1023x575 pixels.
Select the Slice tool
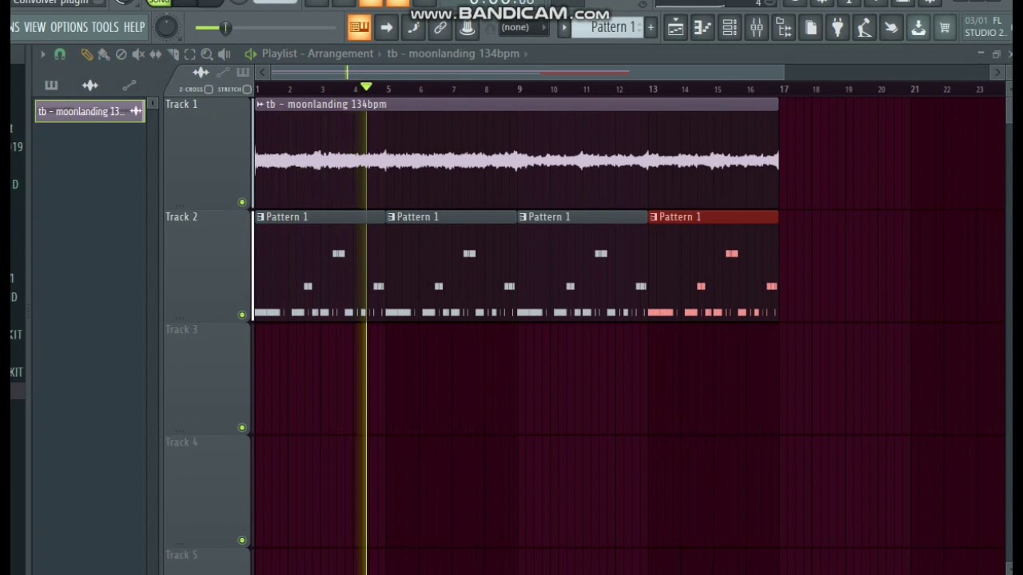tap(173, 54)
